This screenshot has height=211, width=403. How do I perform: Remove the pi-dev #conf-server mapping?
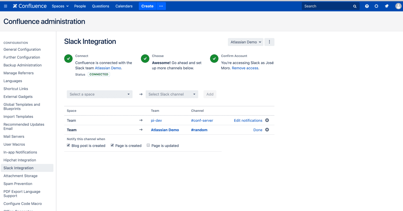pos(267,120)
